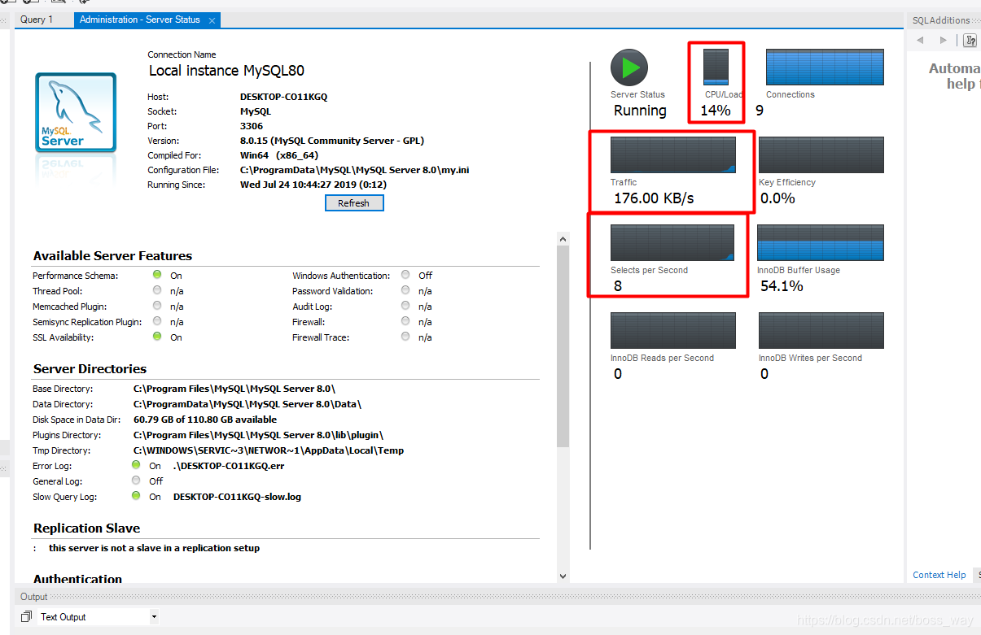The image size is (981, 635).
Task: Click the Available Server Features heading
Action: (112, 256)
